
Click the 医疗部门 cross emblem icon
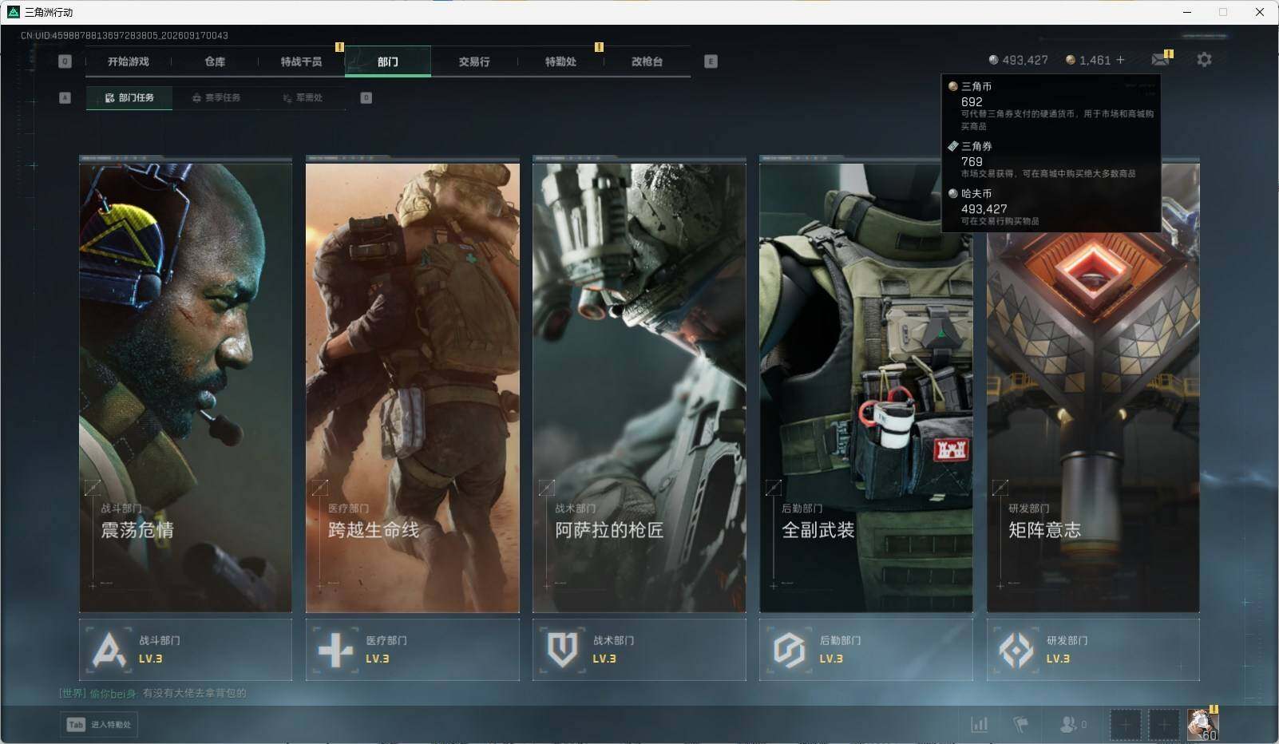[x=335, y=650]
